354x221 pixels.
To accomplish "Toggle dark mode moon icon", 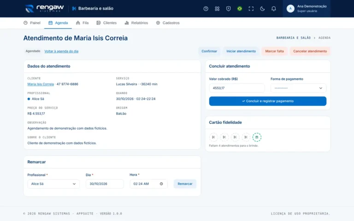I will (262, 9).
